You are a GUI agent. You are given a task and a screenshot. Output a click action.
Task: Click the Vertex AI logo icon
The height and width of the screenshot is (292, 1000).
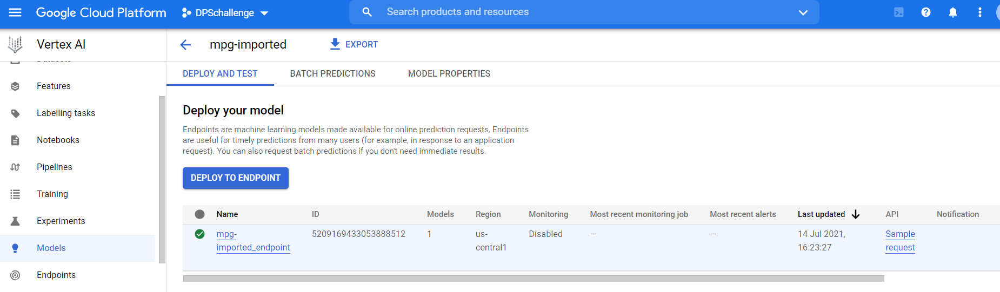tap(15, 44)
